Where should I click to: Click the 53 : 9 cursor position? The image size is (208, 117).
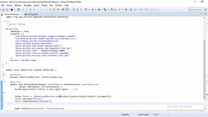tap(156, 114)
